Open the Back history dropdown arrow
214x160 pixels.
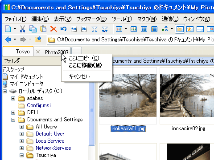click(x=15, y=40)
